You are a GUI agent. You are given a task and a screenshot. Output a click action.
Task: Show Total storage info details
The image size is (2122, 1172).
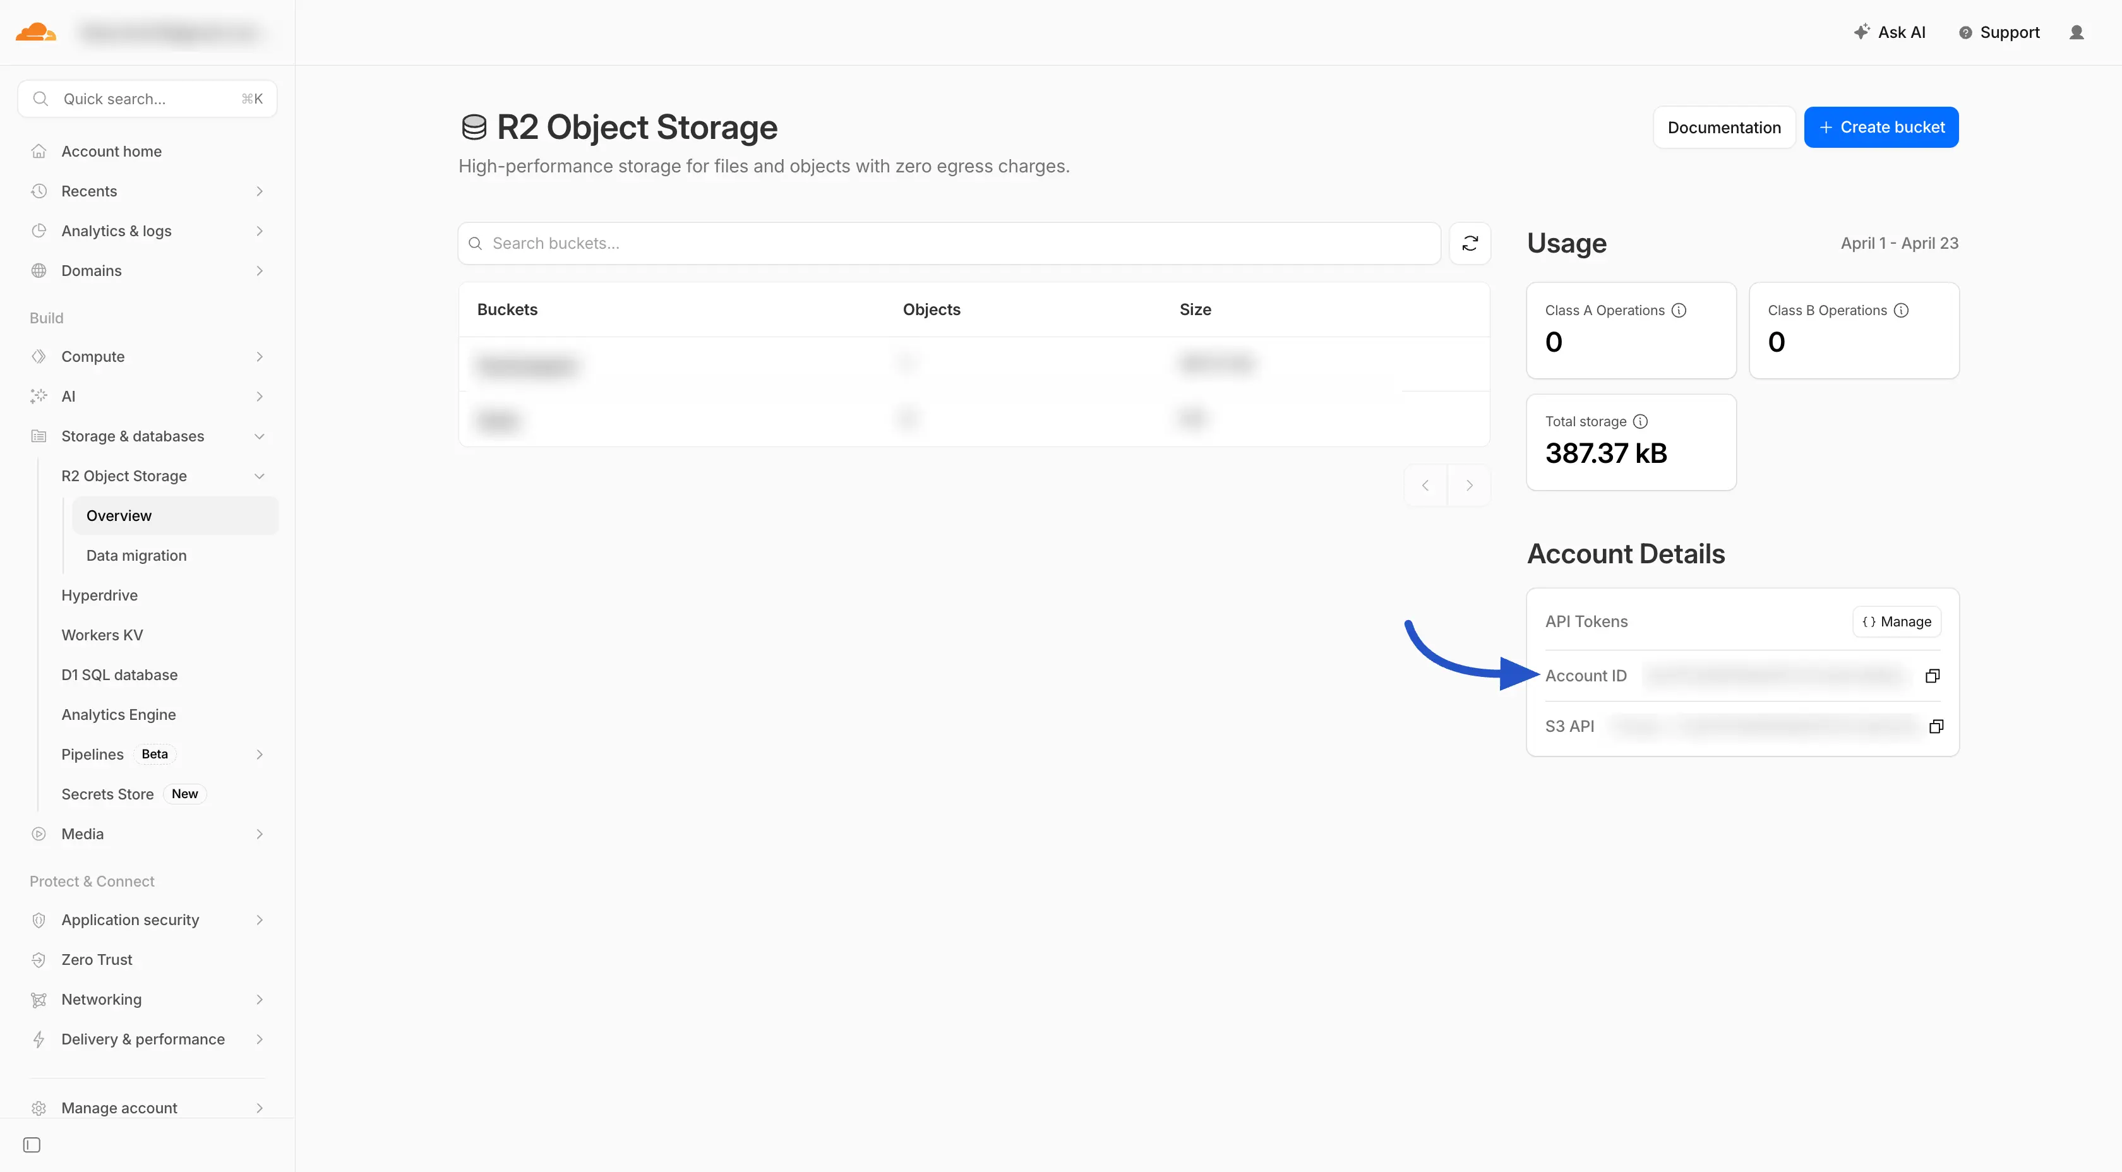[x=1641, y=421]
